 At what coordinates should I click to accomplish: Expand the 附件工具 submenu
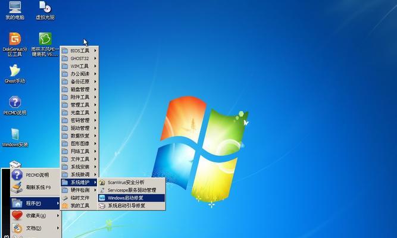79,97
